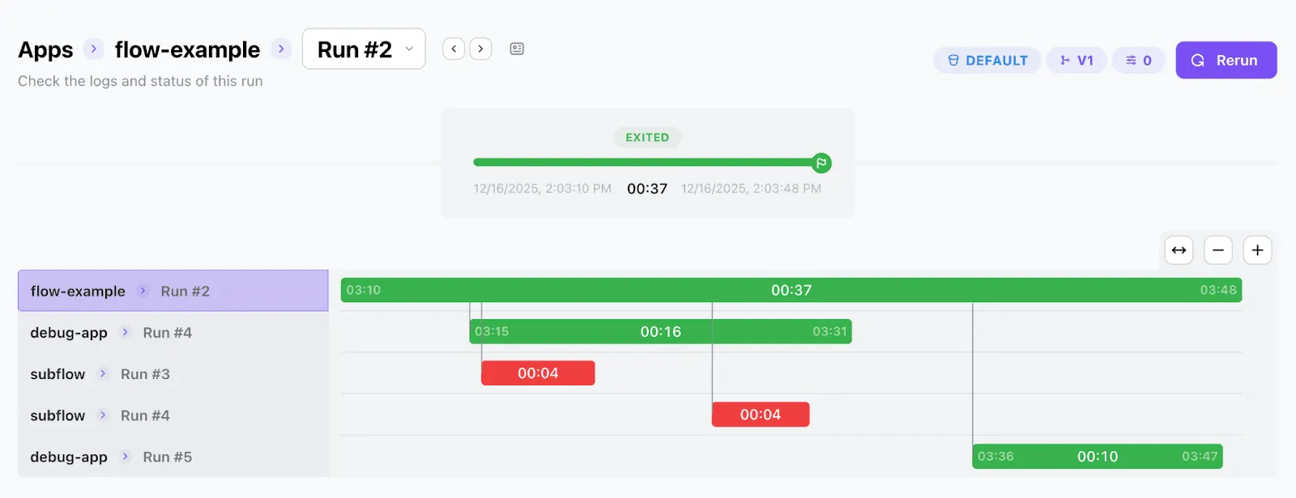Select the debug-app Run #5 row
The height and width of the screenshot is (498, 1296).
click(x=173, y=457)
